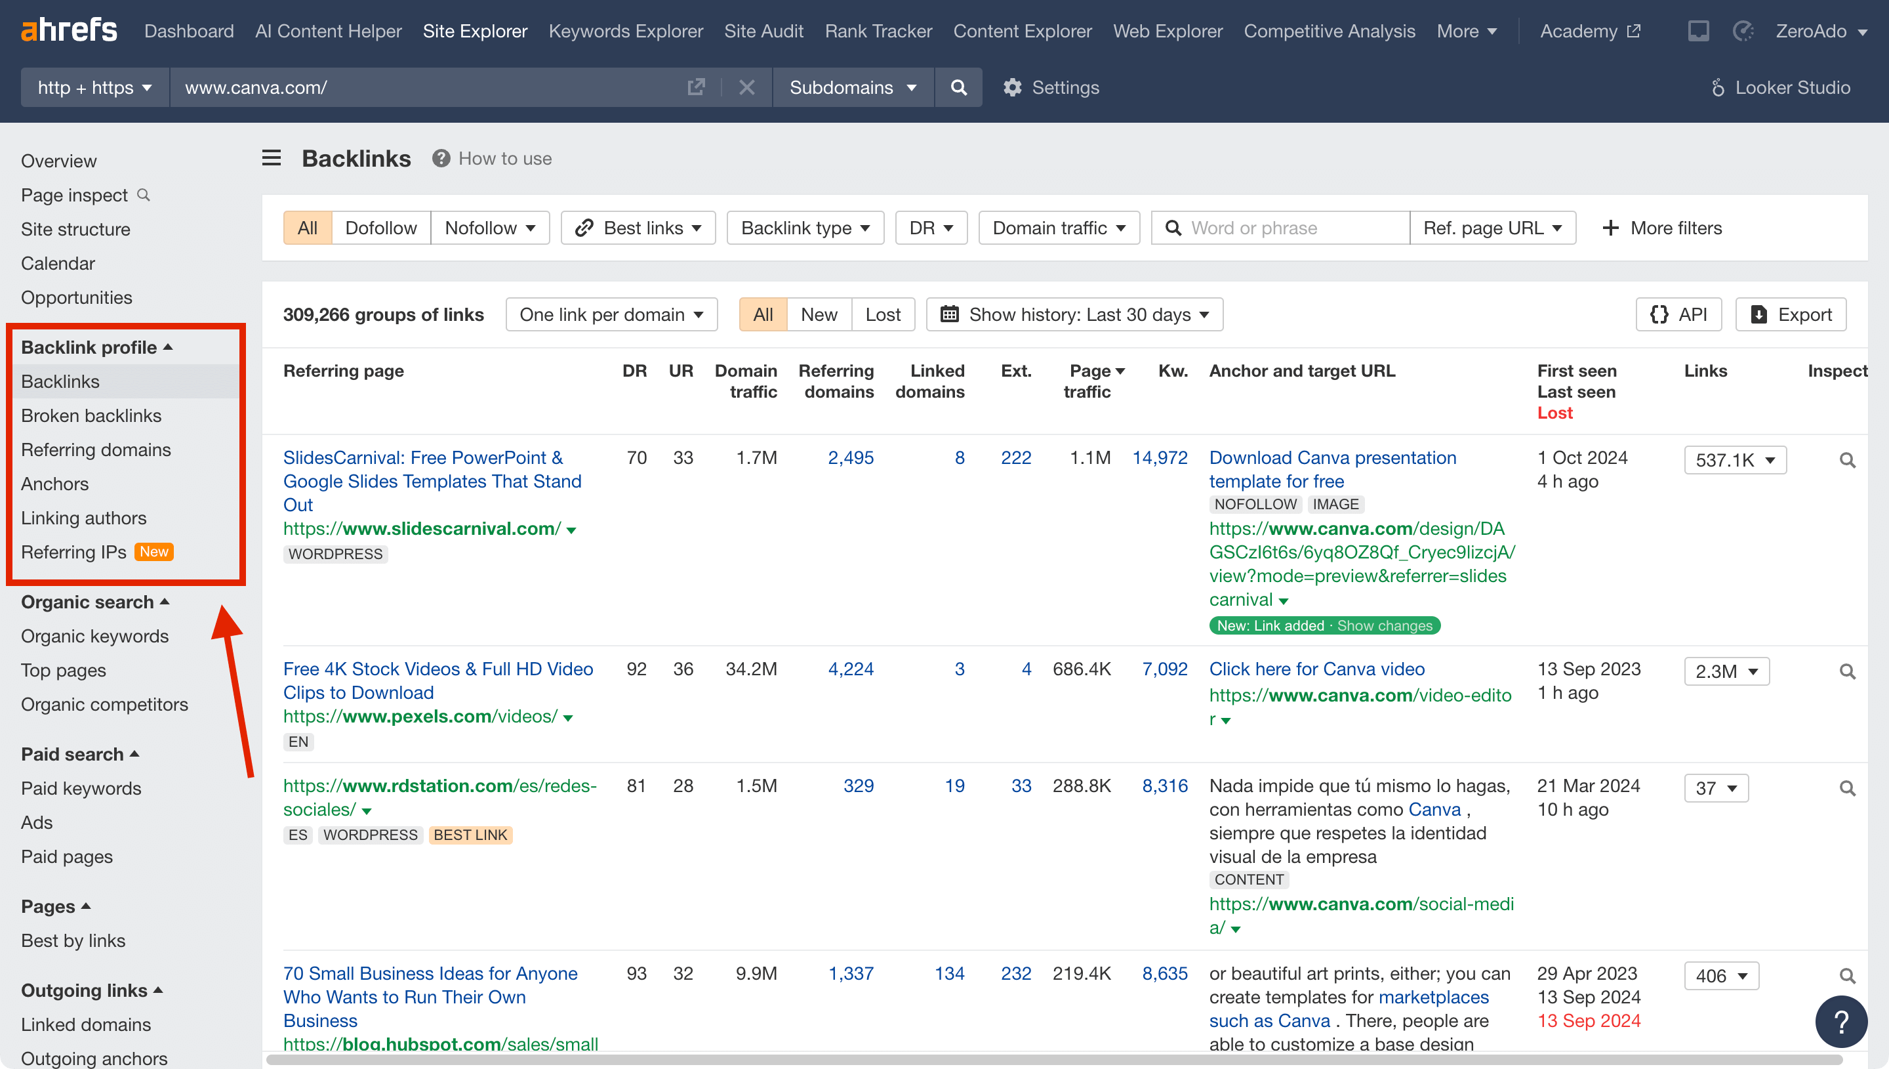Open the floating question mark help button
This screenshot has width=1889, height=1069.
tap(1841, 1021)
